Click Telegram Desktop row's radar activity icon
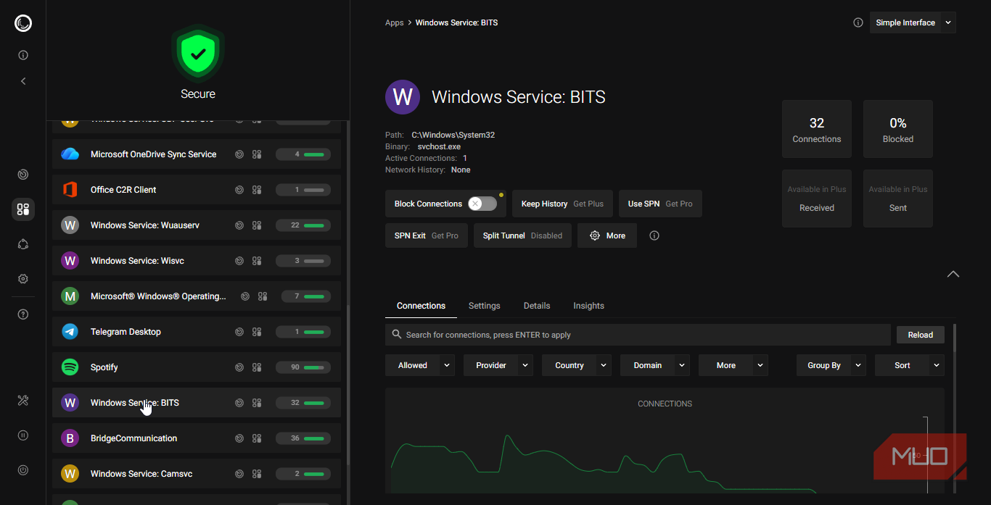The image size is (991, 505). [239, 332]
